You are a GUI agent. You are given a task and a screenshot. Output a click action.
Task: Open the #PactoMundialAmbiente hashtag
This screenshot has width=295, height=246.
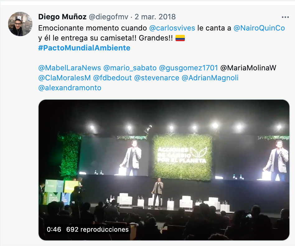click(84, 48)
